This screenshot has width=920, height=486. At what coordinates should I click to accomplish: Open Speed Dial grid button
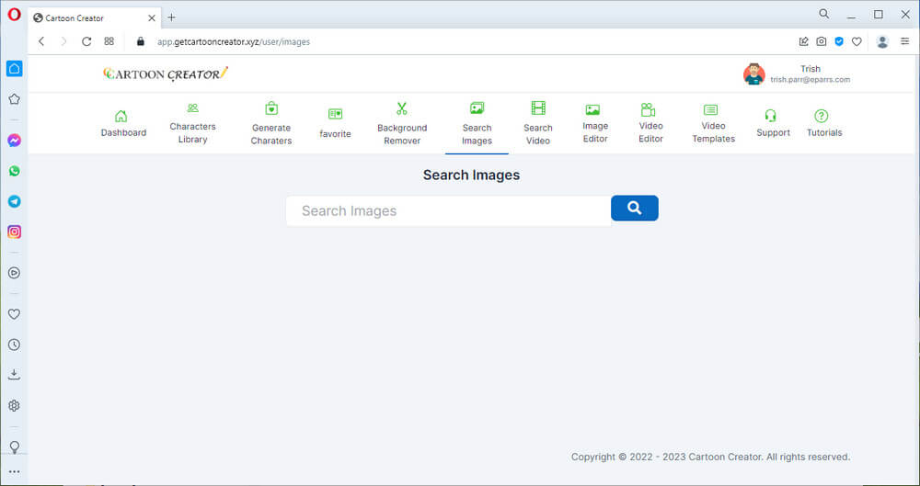coord(109,41)
